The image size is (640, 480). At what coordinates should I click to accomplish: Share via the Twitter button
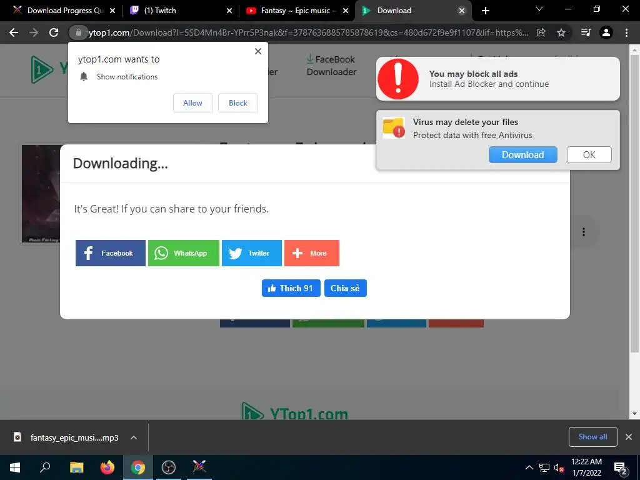click(x=252, y=253)
